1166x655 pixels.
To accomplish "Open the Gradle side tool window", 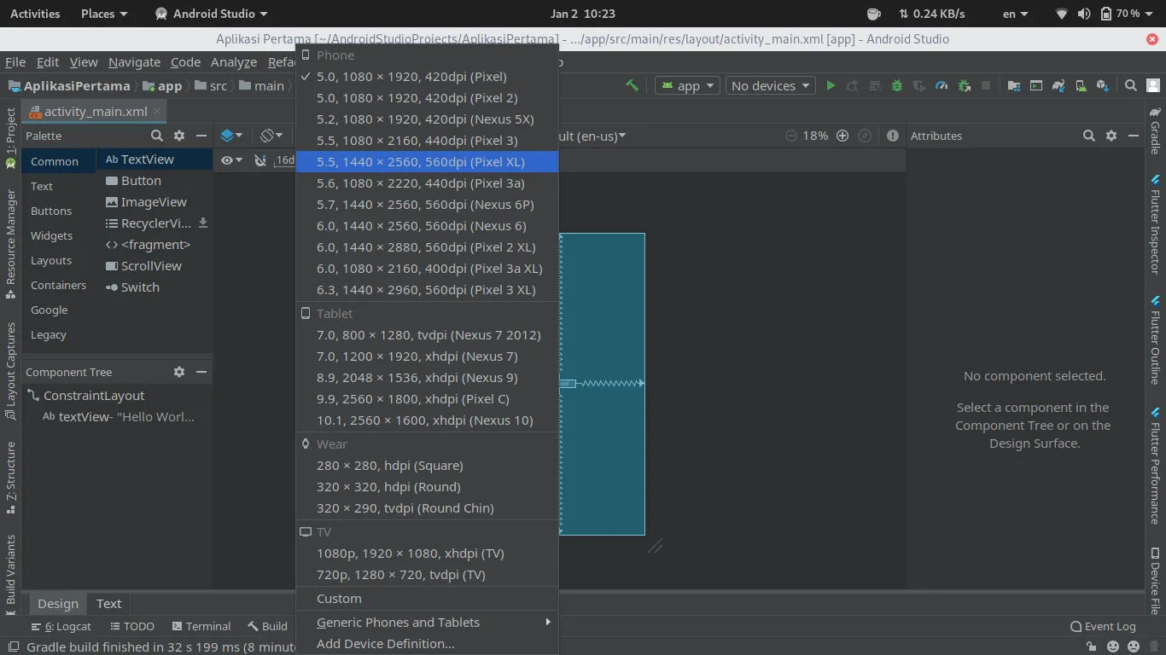I will tap(1155, 130).
